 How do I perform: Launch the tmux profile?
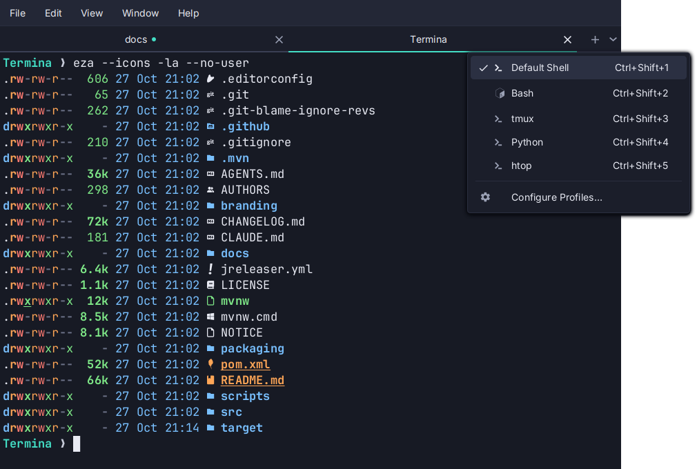pos(578,119)
